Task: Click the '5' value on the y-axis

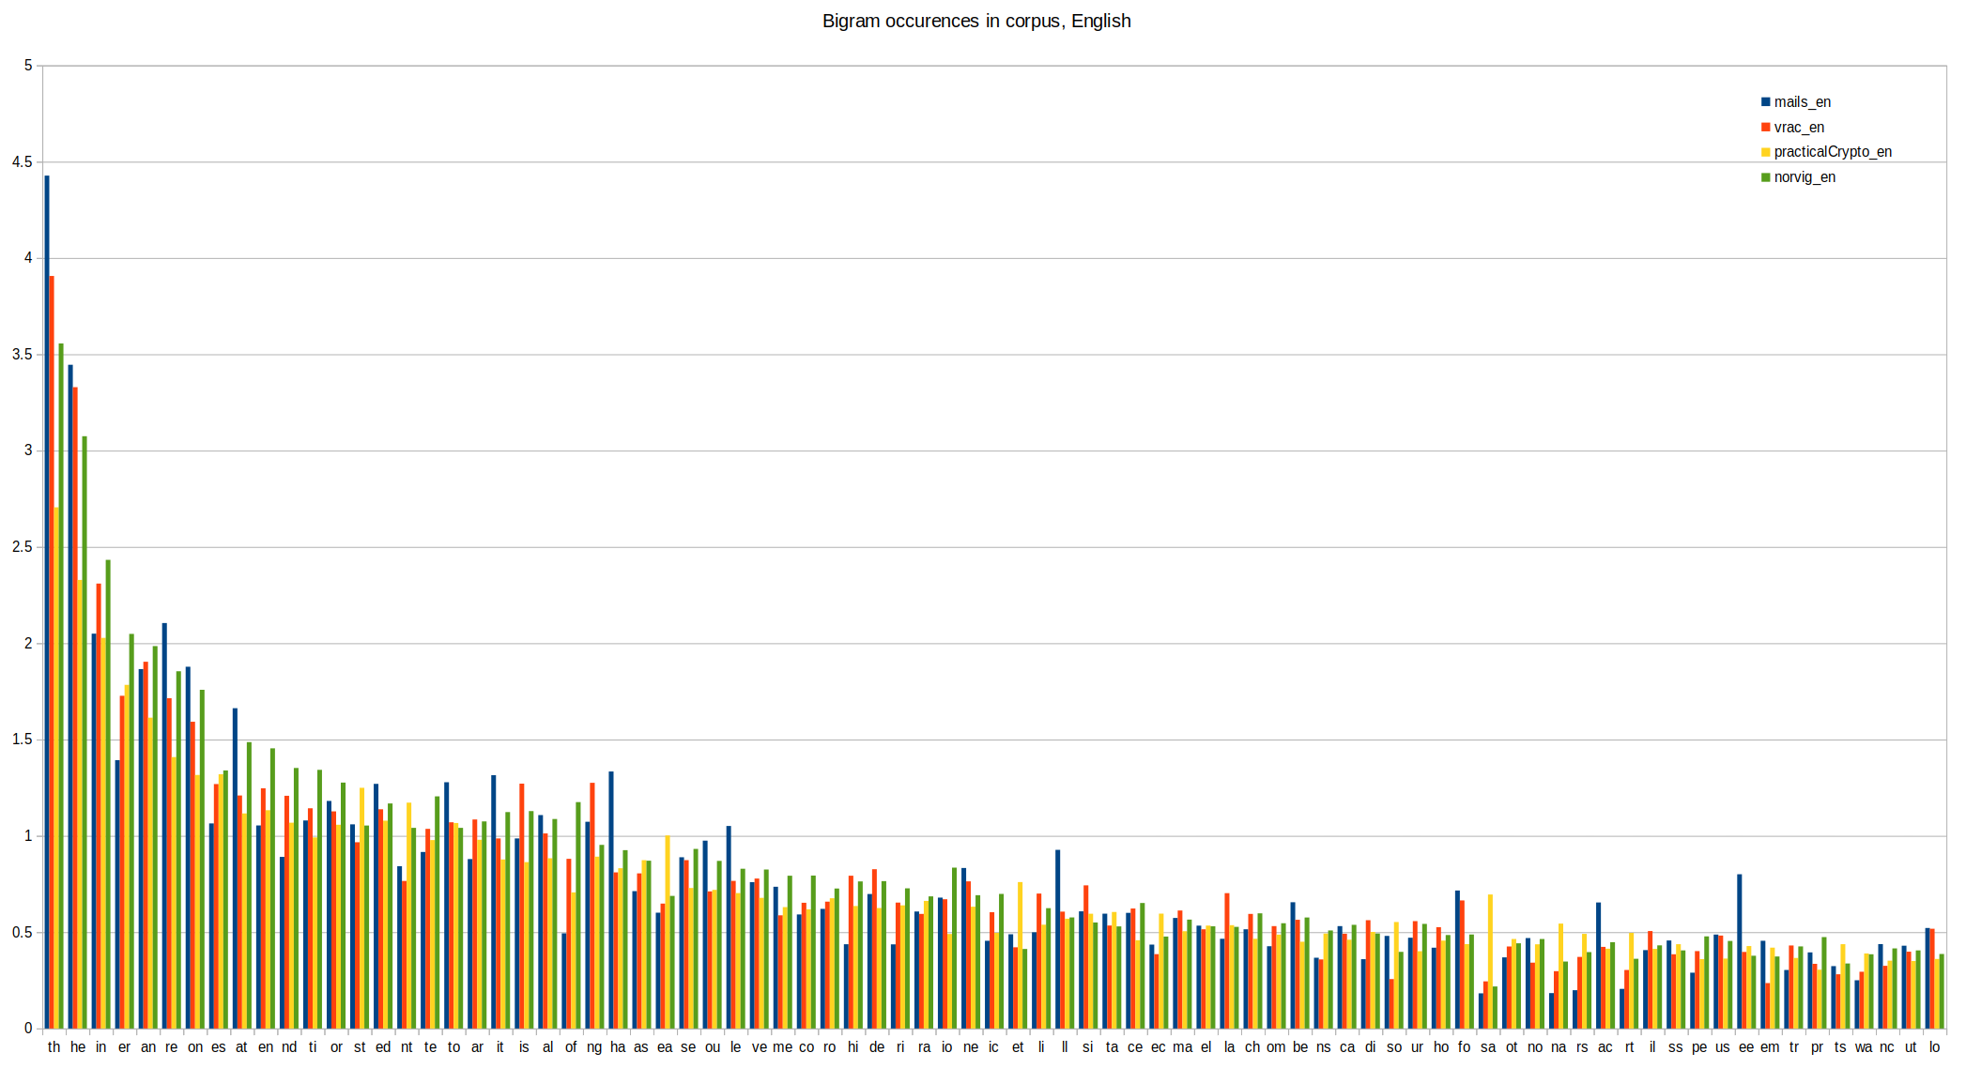Action: pos(29,64)
